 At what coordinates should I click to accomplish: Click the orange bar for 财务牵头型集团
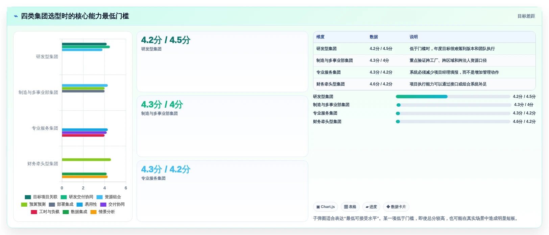point(85,177)
